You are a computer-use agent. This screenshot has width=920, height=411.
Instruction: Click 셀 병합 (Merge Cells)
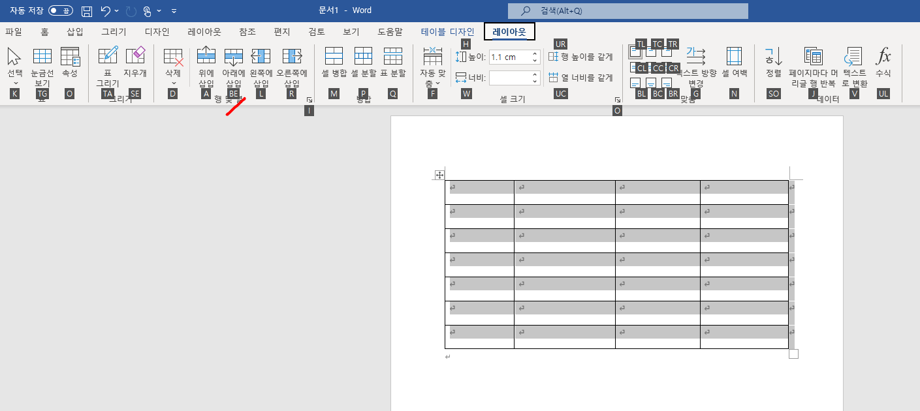coord(334,63)
